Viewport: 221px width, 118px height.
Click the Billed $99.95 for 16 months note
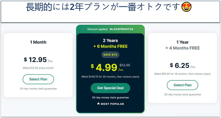(x=182, y=74)
